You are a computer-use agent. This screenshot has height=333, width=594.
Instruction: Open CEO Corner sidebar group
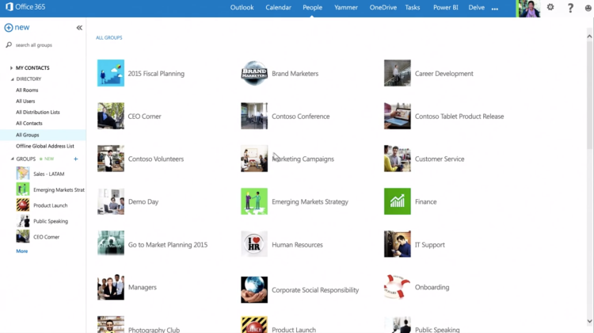[38, 236]
